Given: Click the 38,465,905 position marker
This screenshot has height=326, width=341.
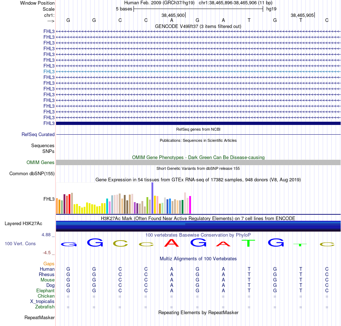Looking at the screenshot, I should tap(302, 15).
